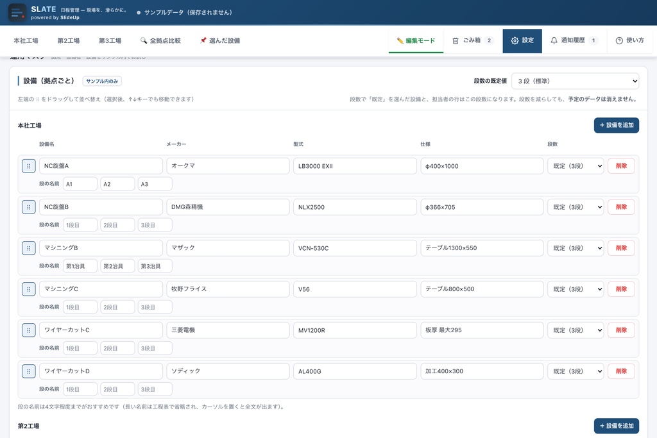657x438 pixels.
Task: Open the 使い方 help
Action: [x=630, y=40]
